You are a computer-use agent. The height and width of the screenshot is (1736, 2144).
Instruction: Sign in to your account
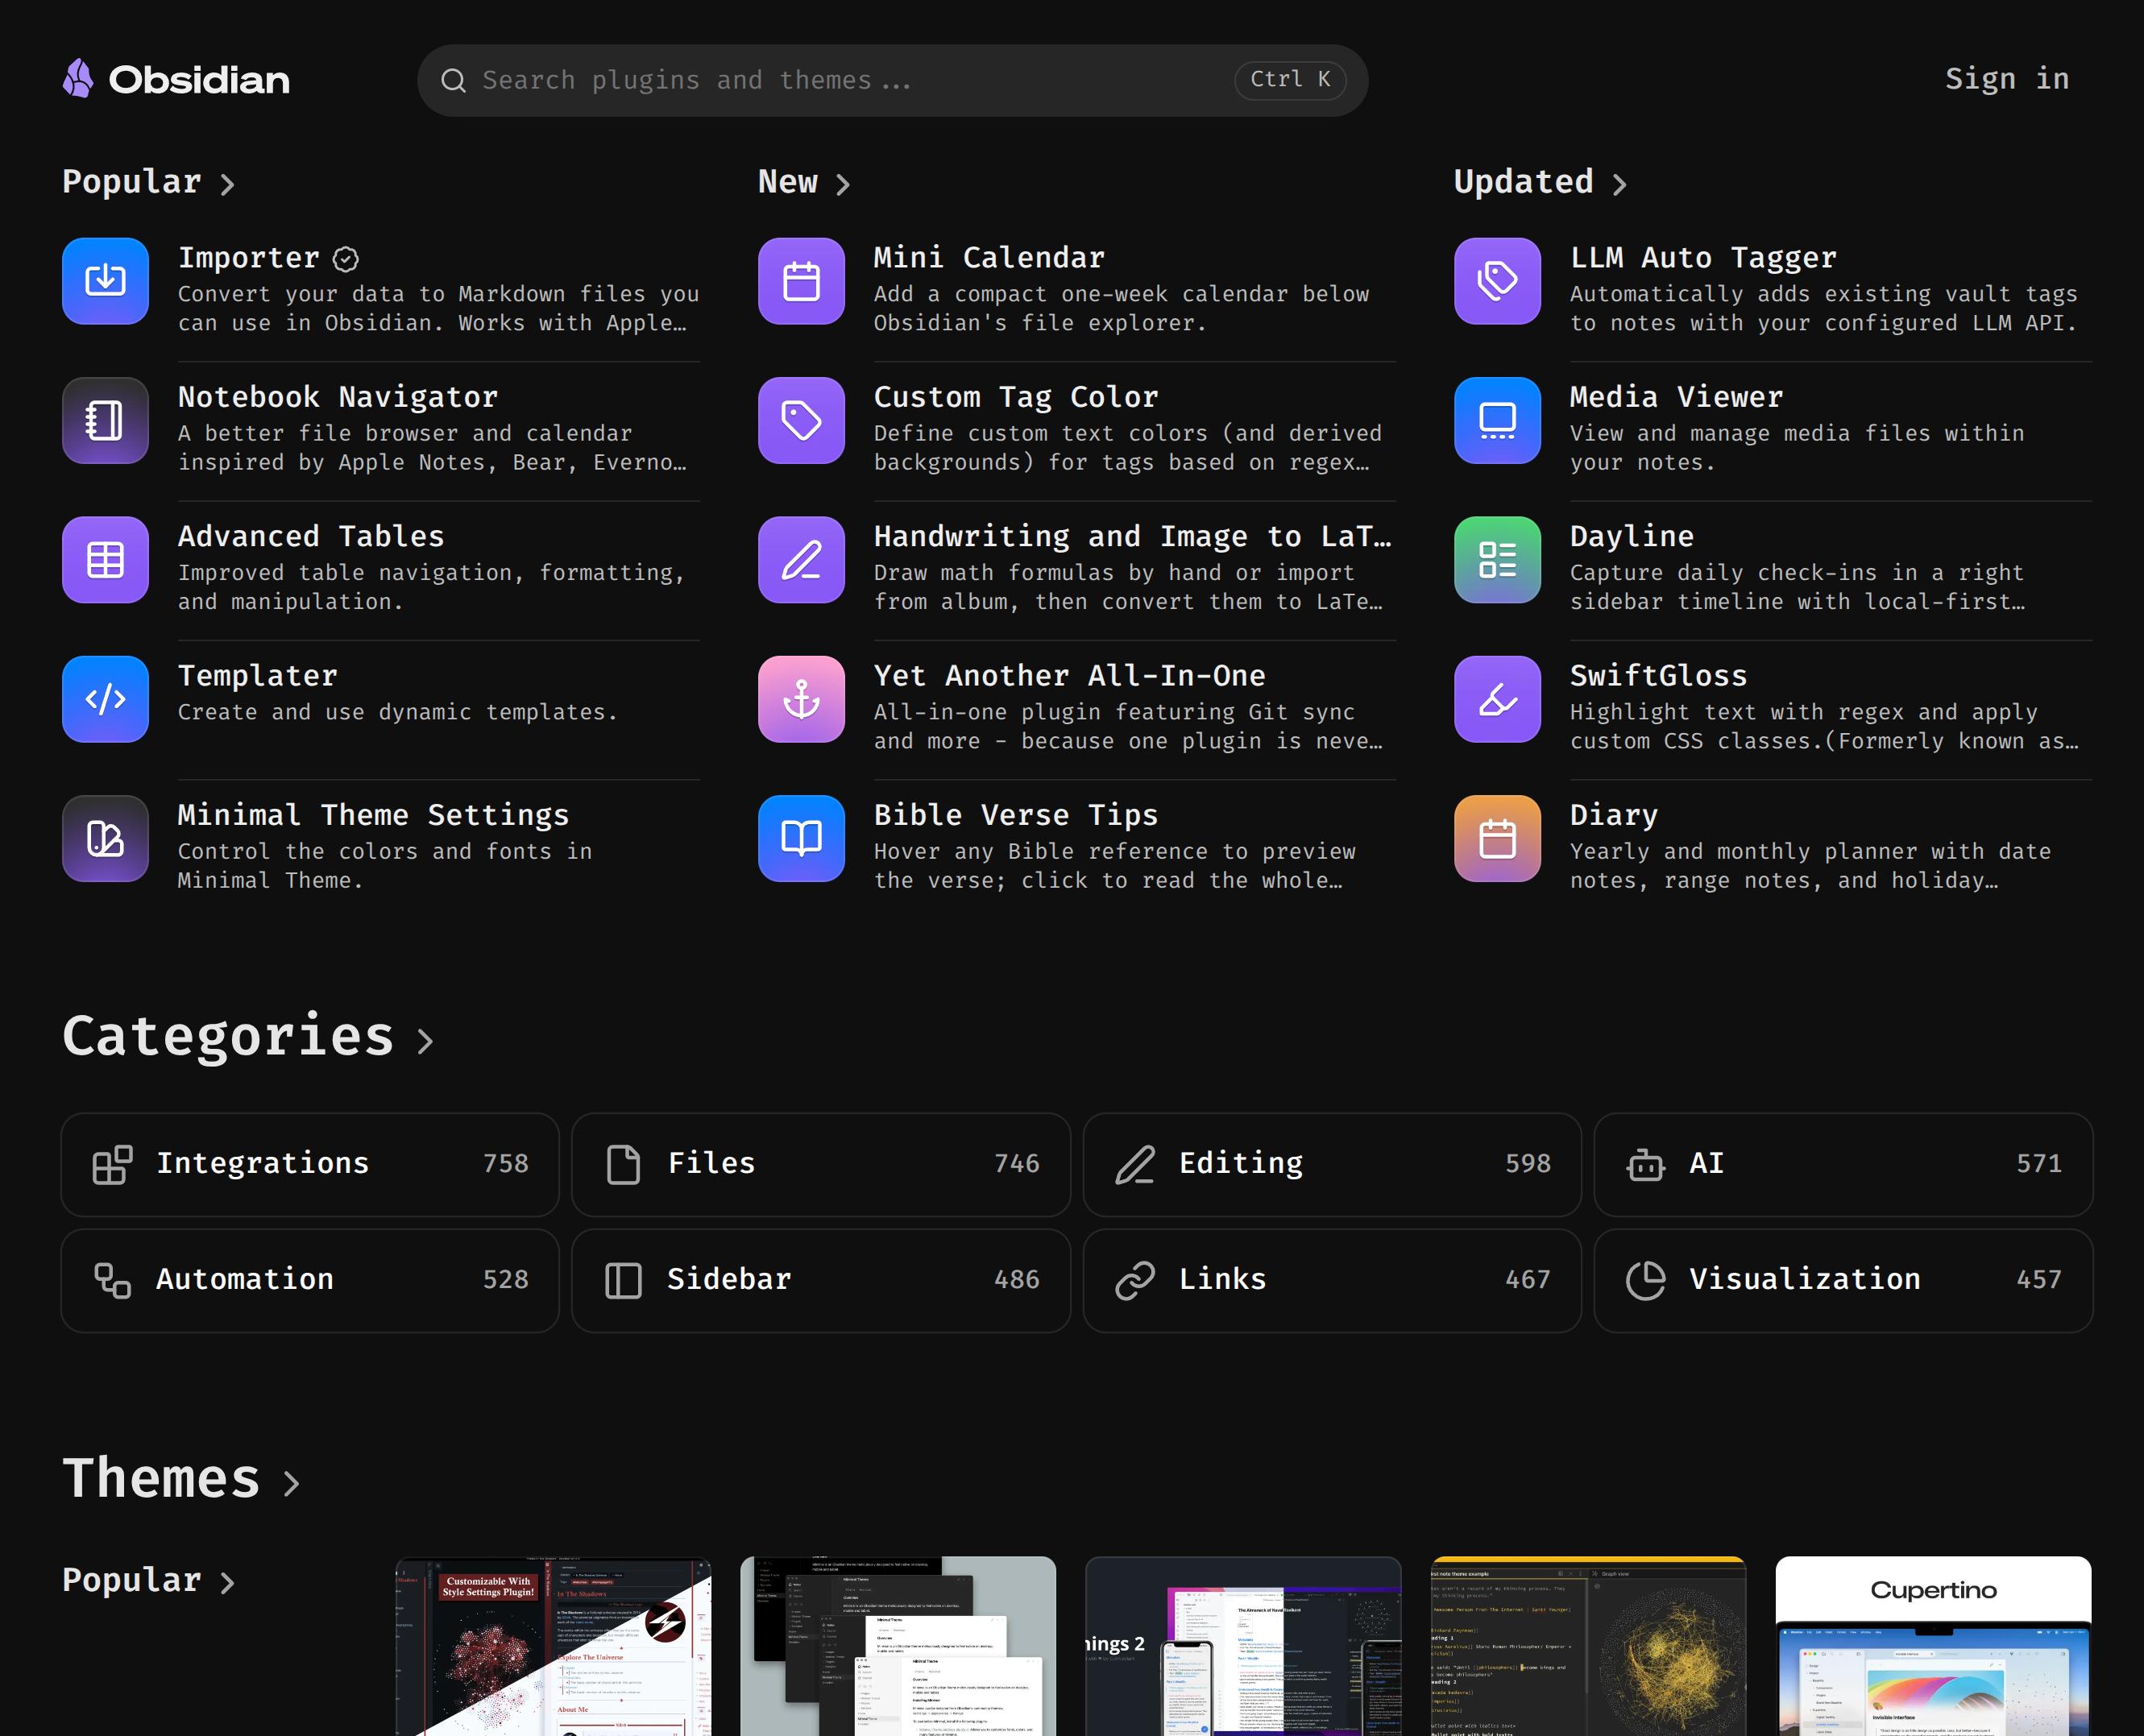point(2007,79)
